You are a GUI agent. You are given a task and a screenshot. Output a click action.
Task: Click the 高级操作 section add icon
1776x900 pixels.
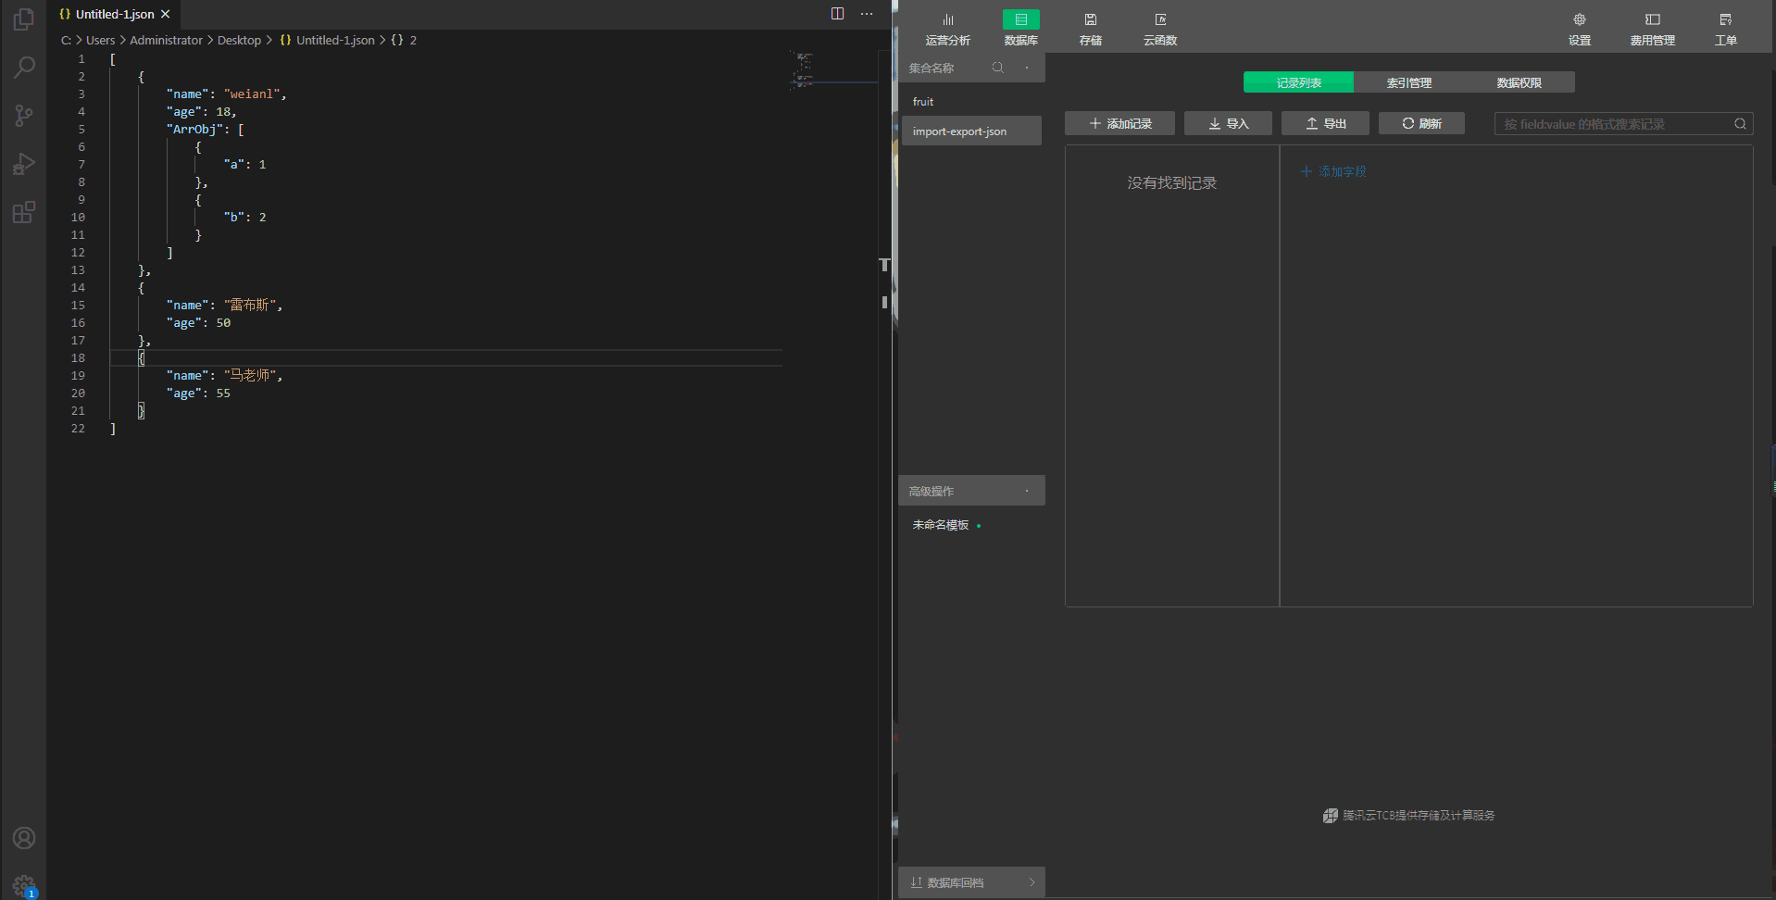click(1027, 491)
